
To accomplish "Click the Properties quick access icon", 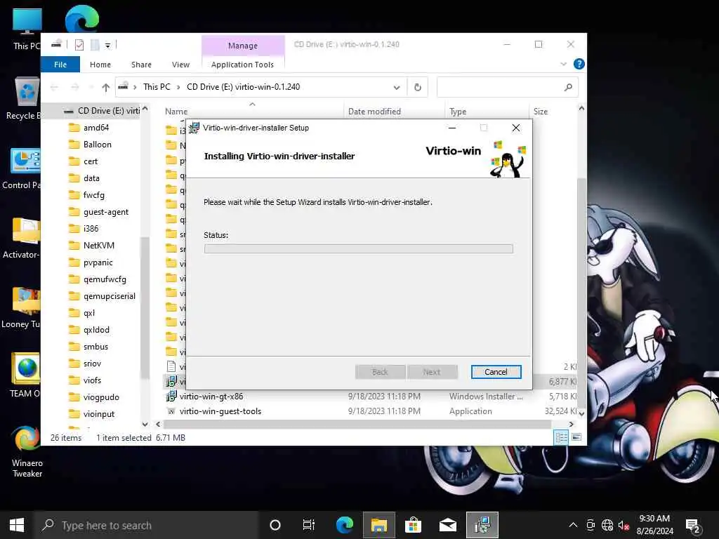I will click(x=79, y=44).
